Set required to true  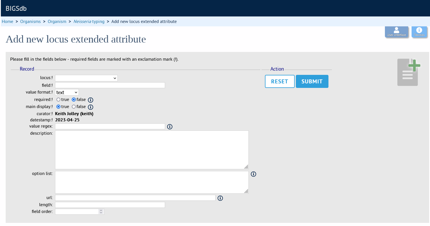[x=58, y=100]
